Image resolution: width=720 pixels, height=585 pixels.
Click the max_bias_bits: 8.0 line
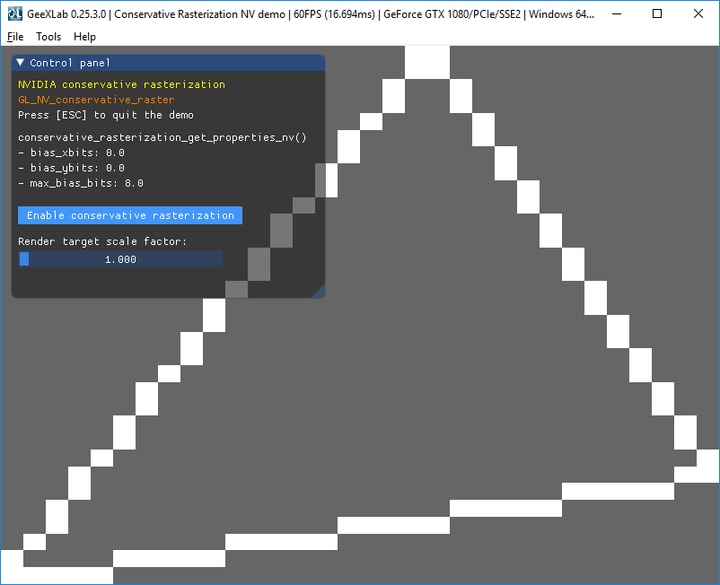tap(81, 183)
